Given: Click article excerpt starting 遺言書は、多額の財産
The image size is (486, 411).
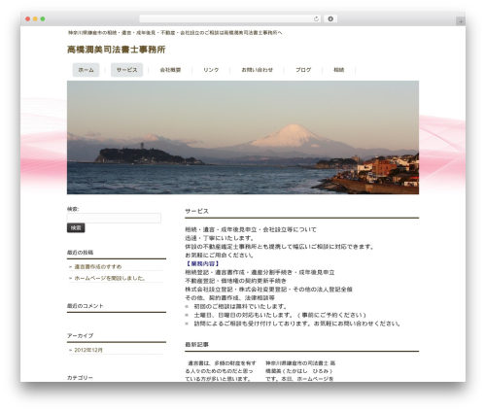Looking at the screenshot, I should pyautogui.click(x=221, y=371).
